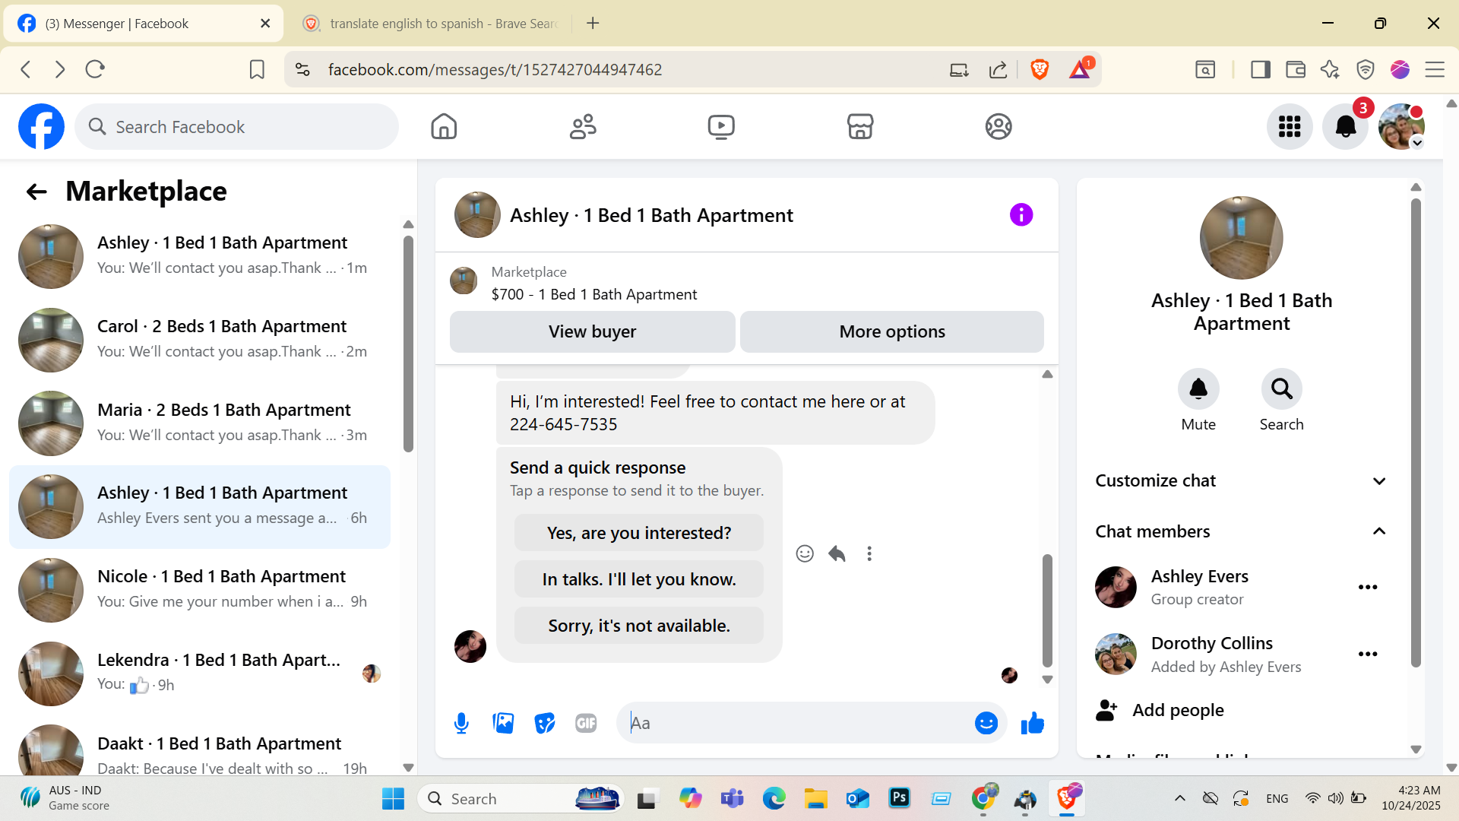The height and width of the screenshot is (821, 1459).
Task: Open the Groups icon in the top navigation
Action: [x=999, y=126]
